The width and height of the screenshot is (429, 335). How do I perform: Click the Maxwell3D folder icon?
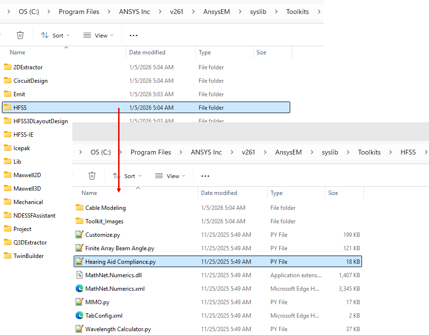pos(8,188)
